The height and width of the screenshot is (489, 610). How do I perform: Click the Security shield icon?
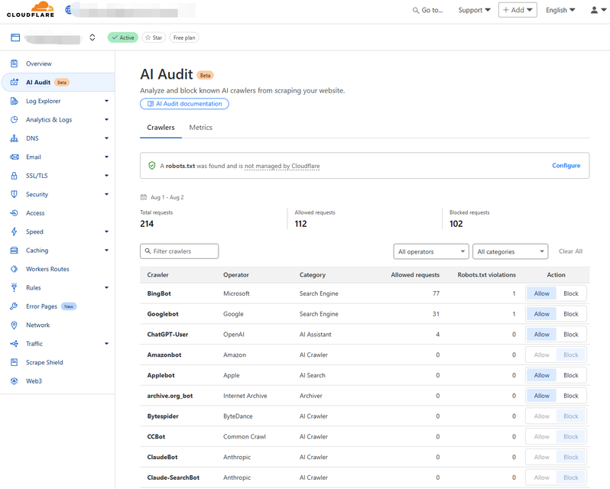(15, 194)
